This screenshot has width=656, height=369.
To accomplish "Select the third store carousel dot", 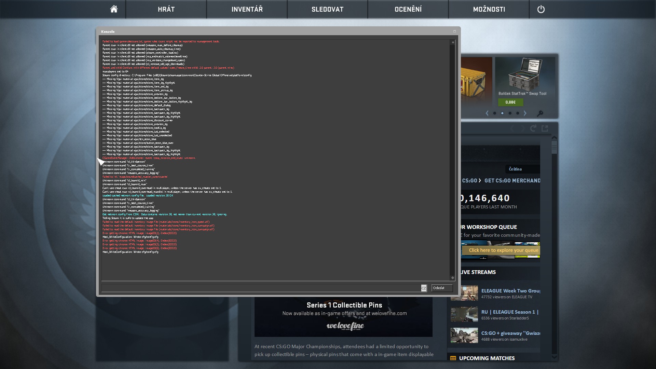I will point(510,113).
